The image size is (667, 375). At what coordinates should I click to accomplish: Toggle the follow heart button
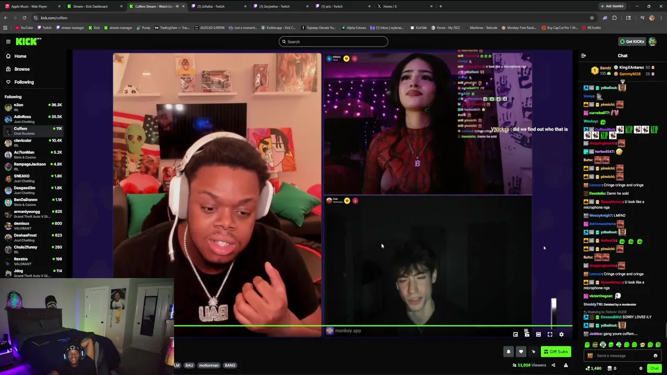point(521,352)
